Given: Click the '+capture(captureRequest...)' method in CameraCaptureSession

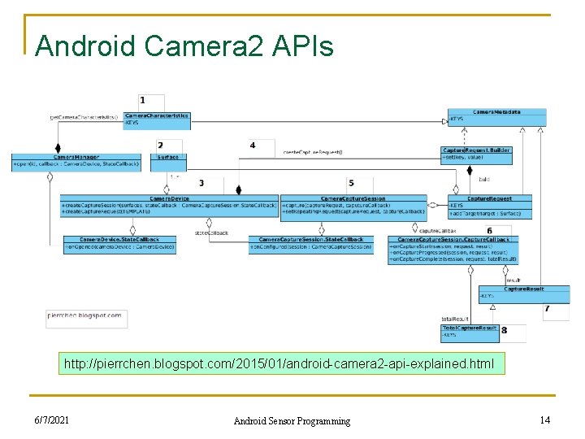Looking at the screenshot, I should pos(336,206).
